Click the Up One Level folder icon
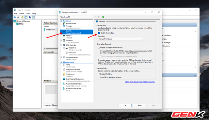 tap(23, 17)
